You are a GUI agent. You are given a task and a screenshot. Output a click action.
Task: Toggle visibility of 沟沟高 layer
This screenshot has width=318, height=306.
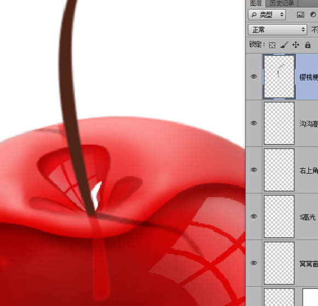pyautogui.click(x=254, y=123)
